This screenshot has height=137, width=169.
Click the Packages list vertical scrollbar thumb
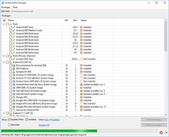tap(165, 36)
